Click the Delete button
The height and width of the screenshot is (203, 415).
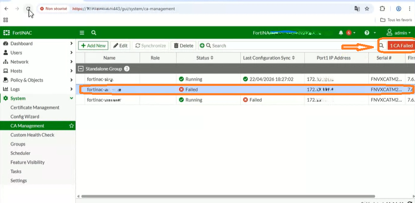click(184, 46)
